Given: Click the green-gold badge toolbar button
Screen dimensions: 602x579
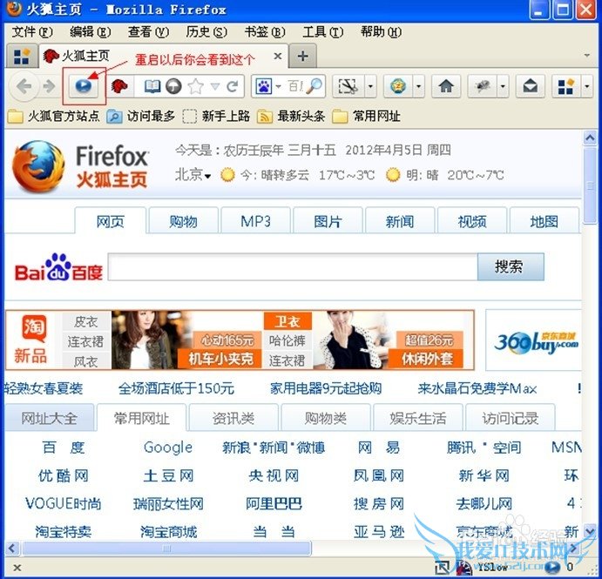Looking at the screenshot, I should pos(398,86).
